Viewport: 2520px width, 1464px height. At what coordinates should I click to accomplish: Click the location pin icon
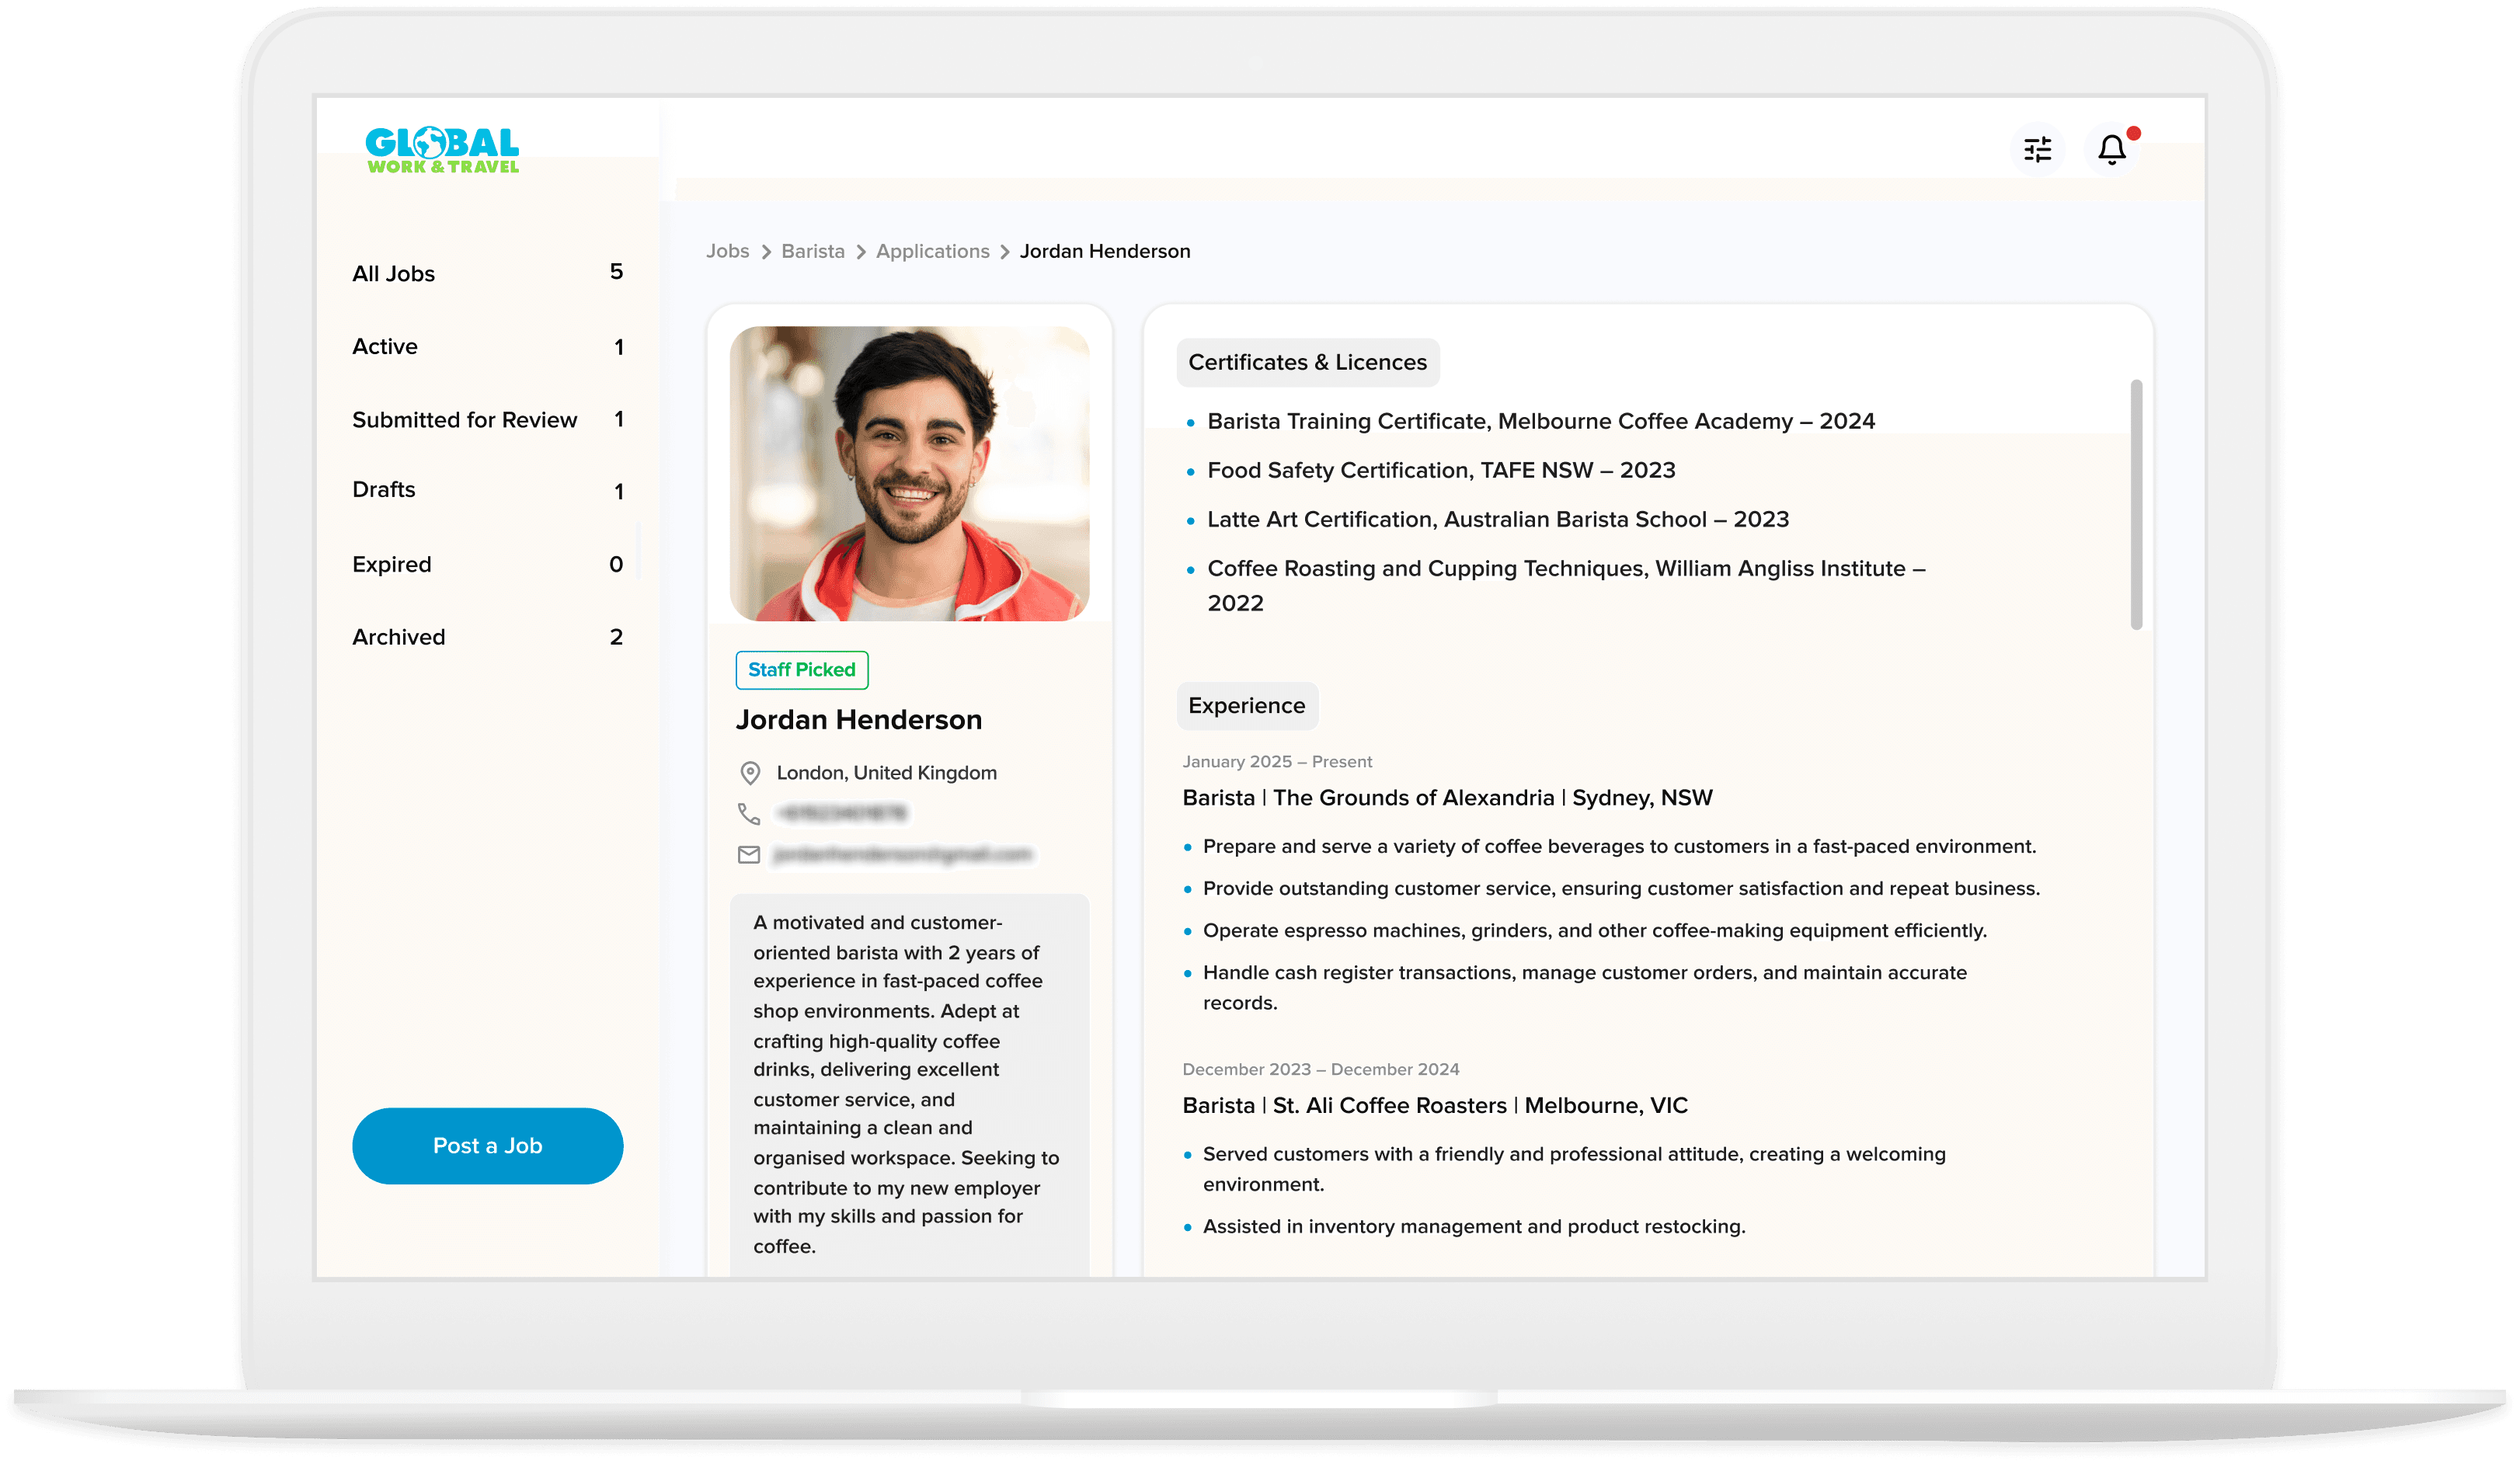click(750, 773)
